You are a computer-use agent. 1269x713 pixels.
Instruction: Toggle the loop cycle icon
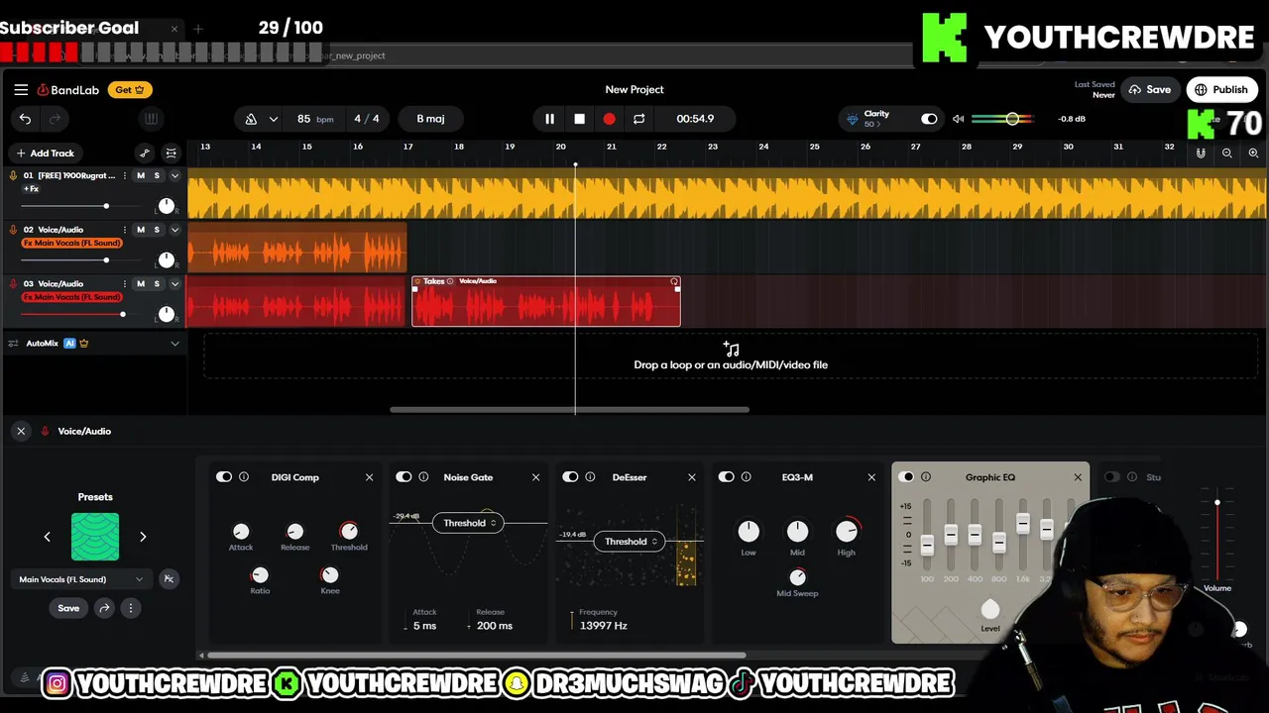tap(638, 119)
